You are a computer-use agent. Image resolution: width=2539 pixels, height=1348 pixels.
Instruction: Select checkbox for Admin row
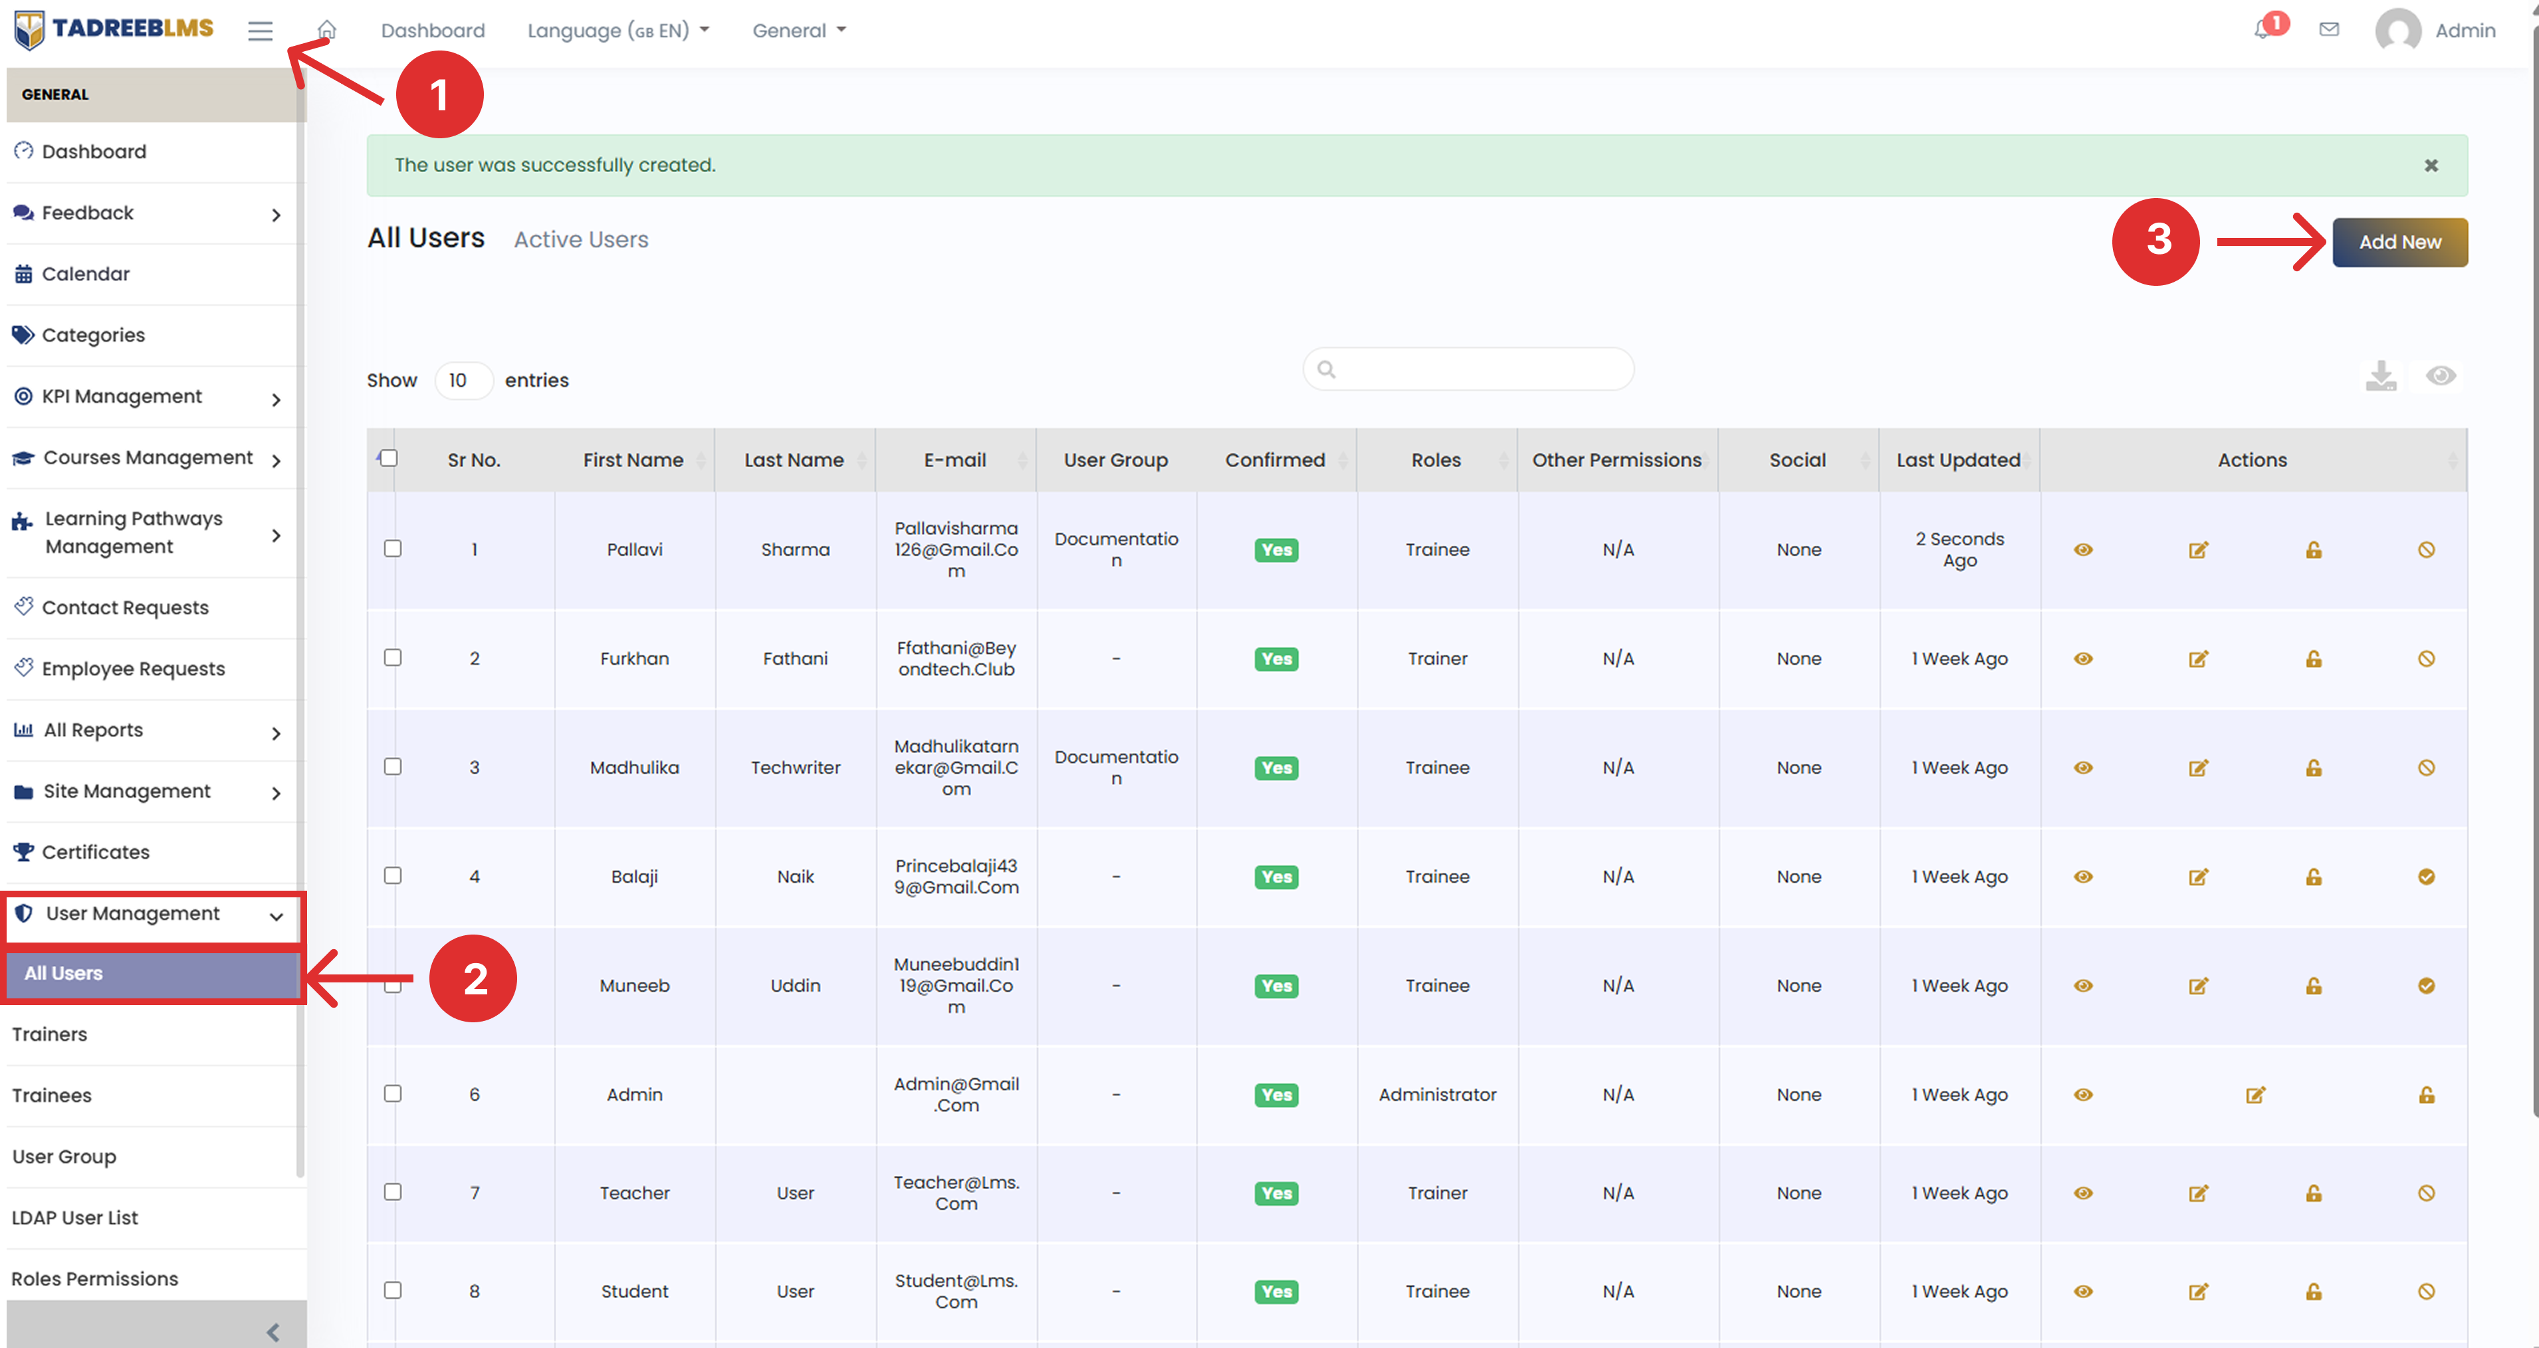coord(393,1094)
